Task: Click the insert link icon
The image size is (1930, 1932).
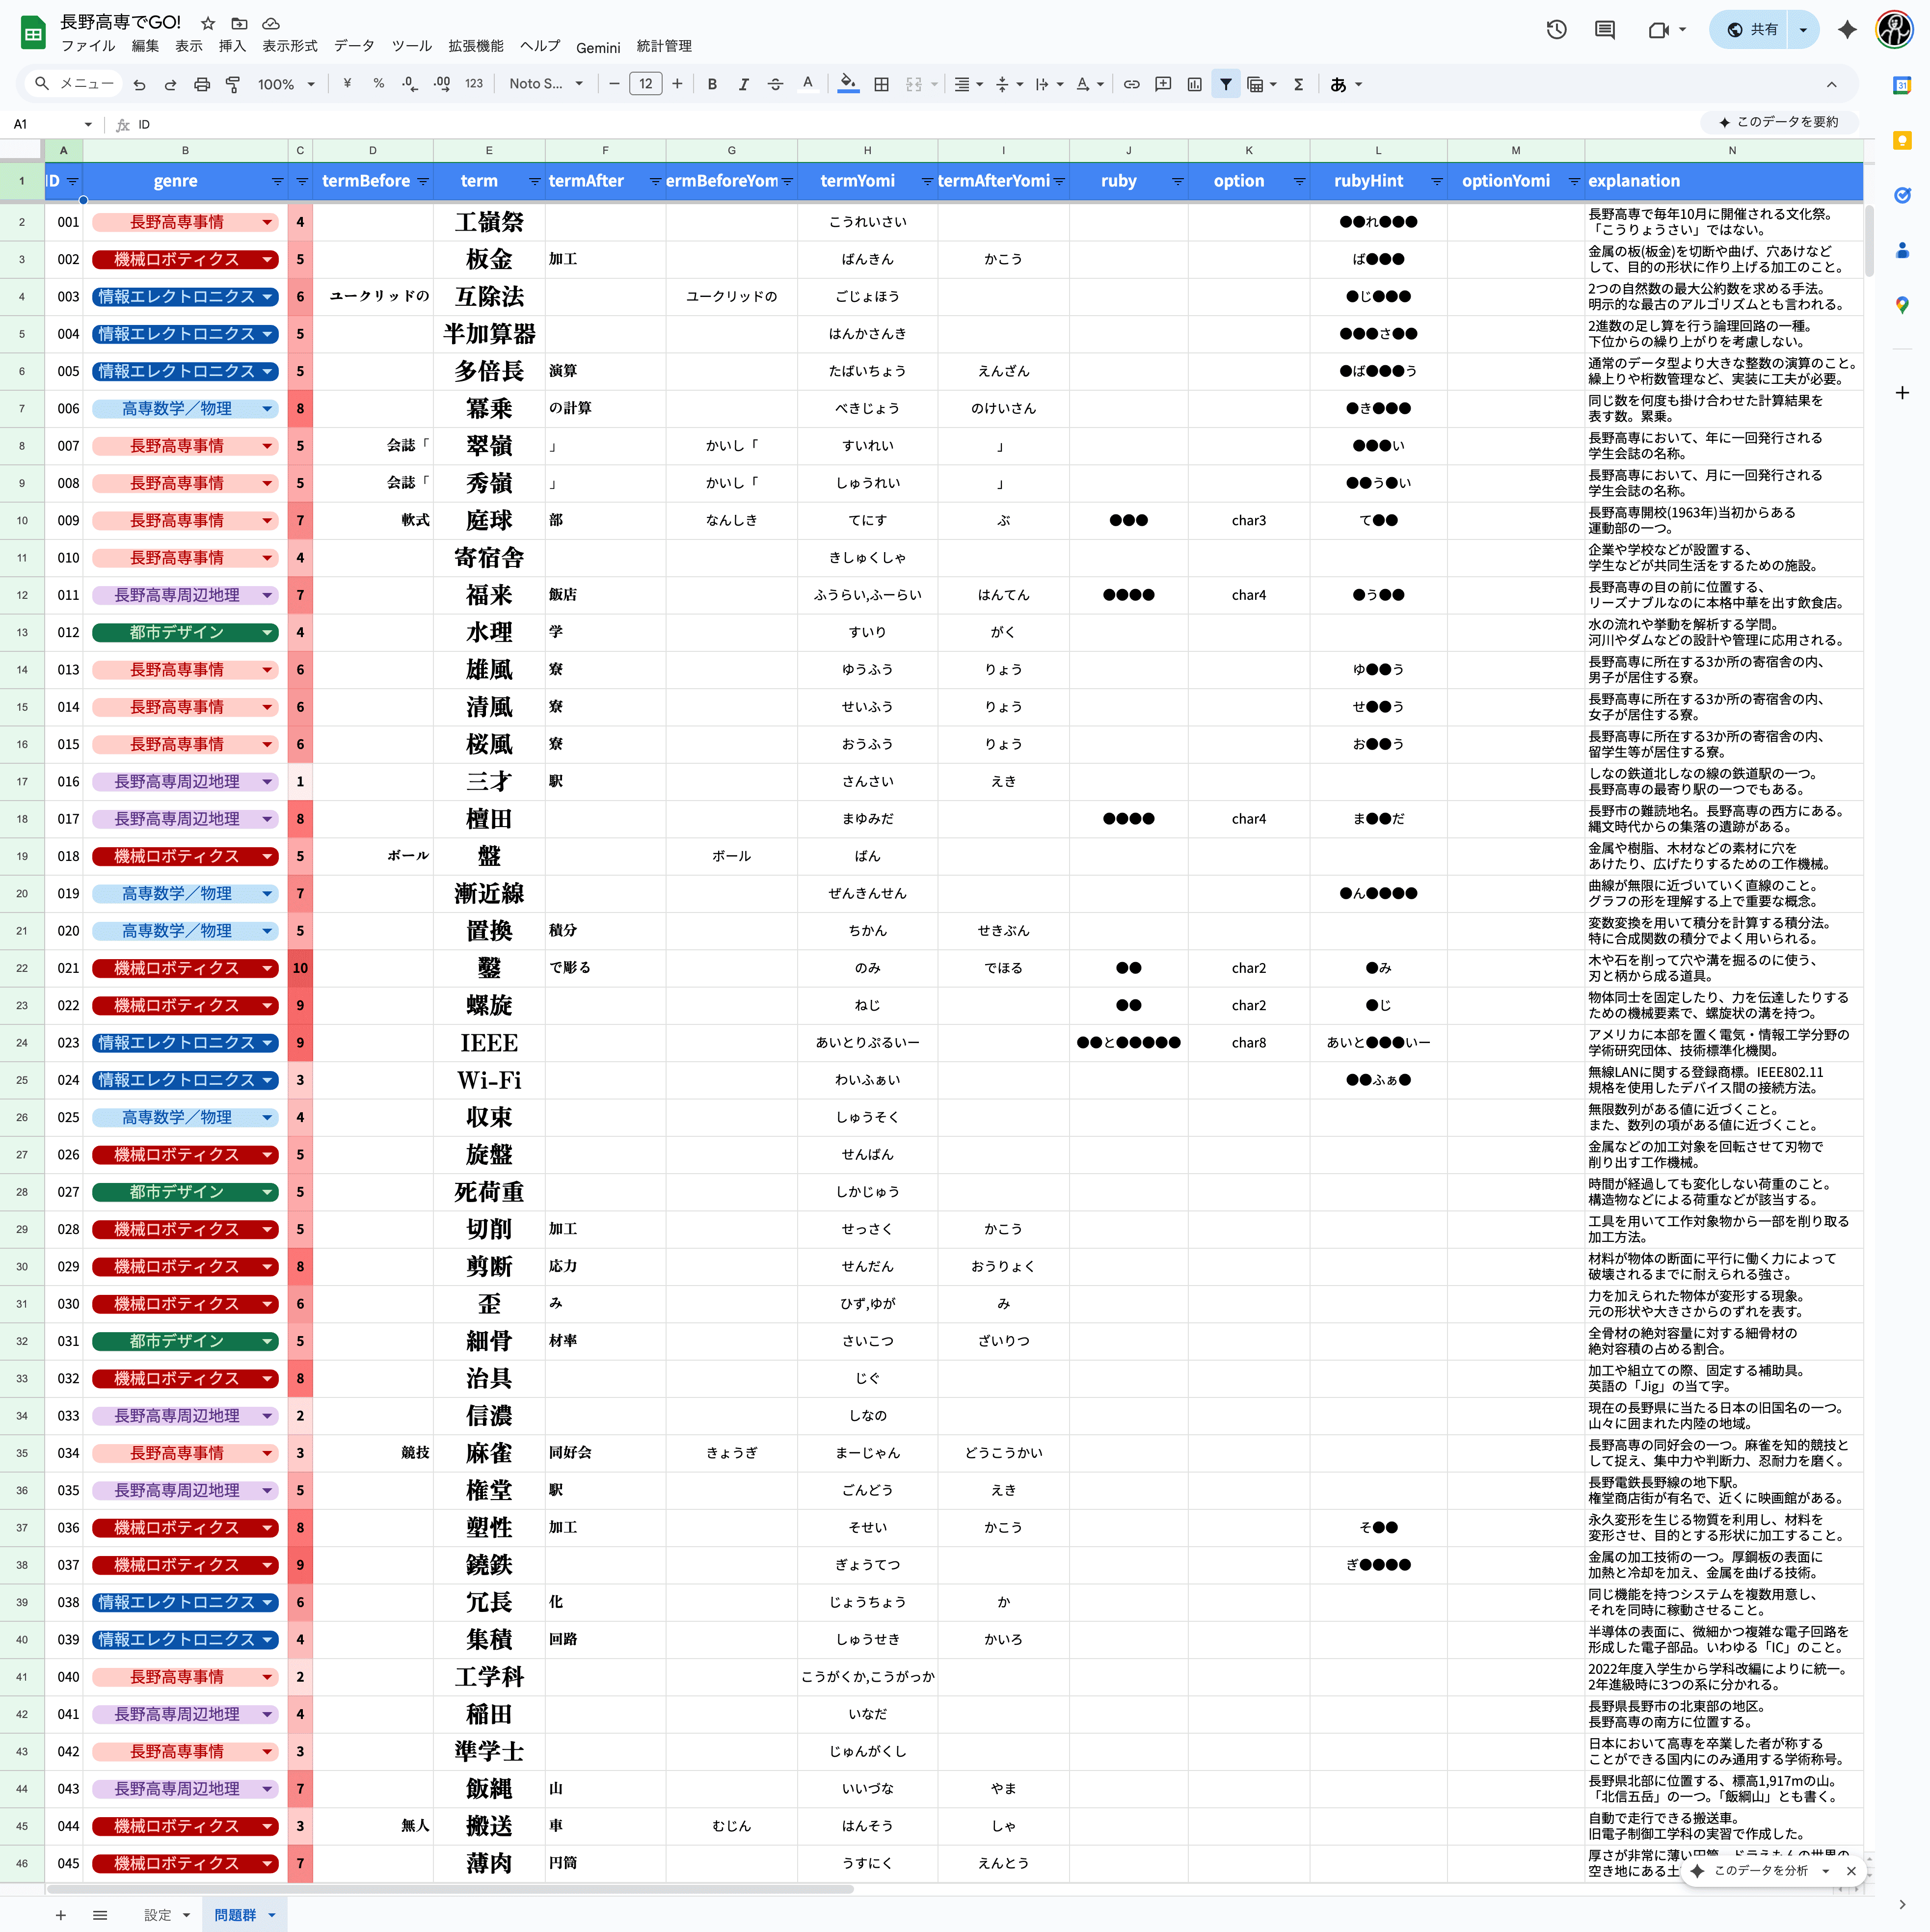Action: pyautogui.click(x=1131, y=84)
